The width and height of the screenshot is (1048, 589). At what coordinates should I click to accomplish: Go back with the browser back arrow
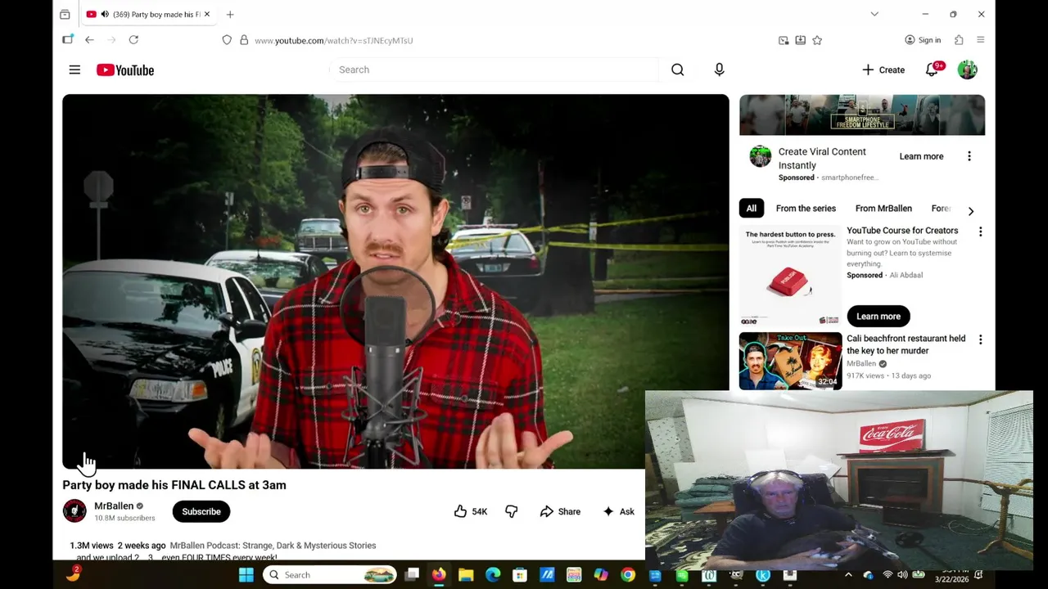pyautogui.click(x=89, y=40)
